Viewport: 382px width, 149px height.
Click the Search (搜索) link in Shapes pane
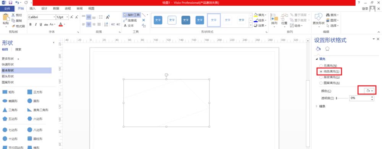[18, 49]
